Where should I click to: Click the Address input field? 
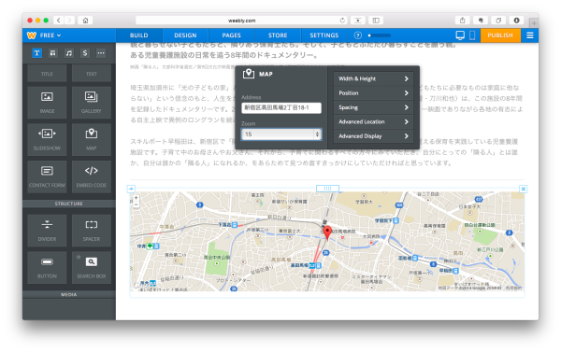click(281, 107)
